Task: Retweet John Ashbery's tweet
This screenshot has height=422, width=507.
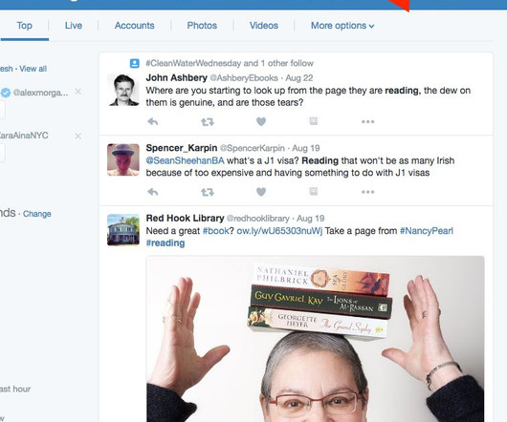Action: 208,122
